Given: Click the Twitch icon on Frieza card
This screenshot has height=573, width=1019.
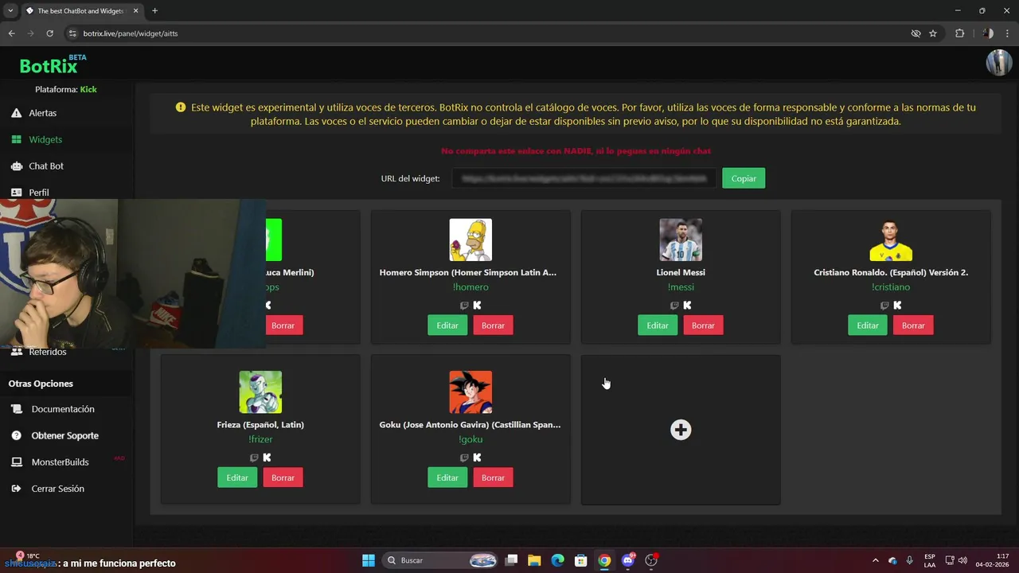Looking at the screenshot, I should (254, 458).
